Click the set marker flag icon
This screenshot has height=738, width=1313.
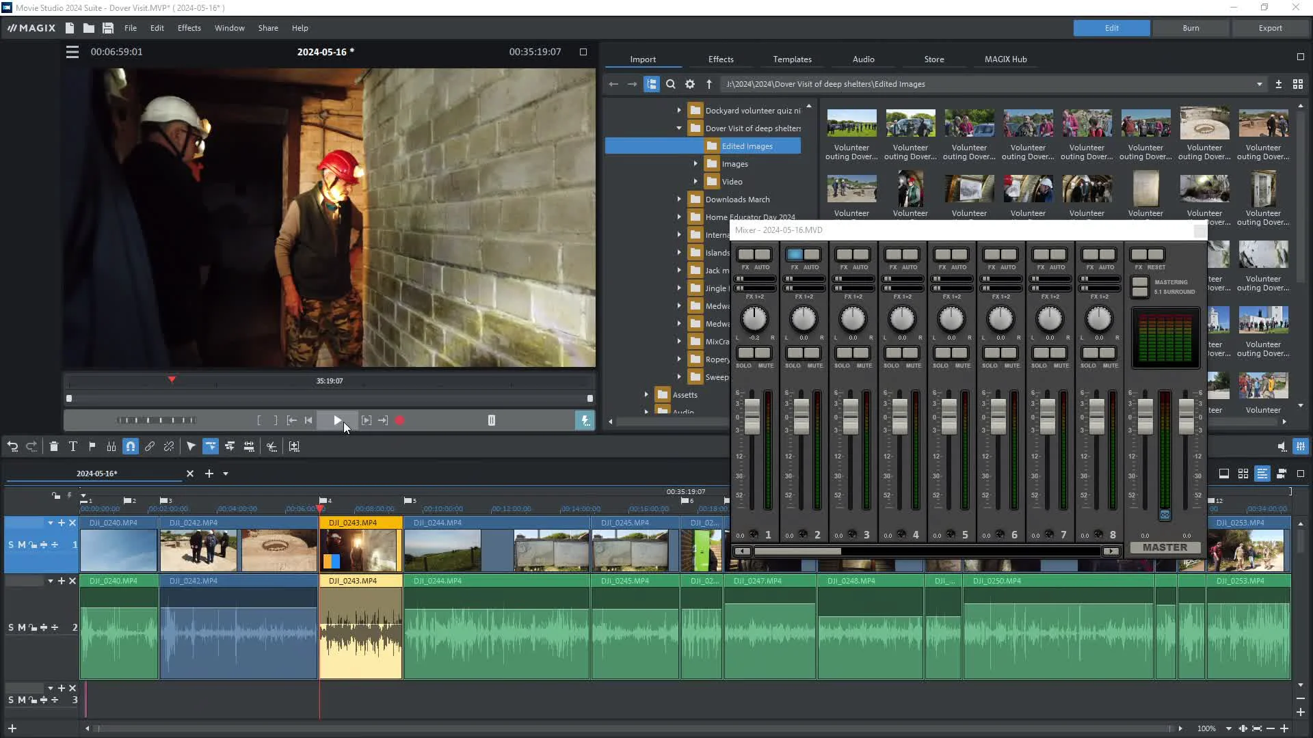92,446
